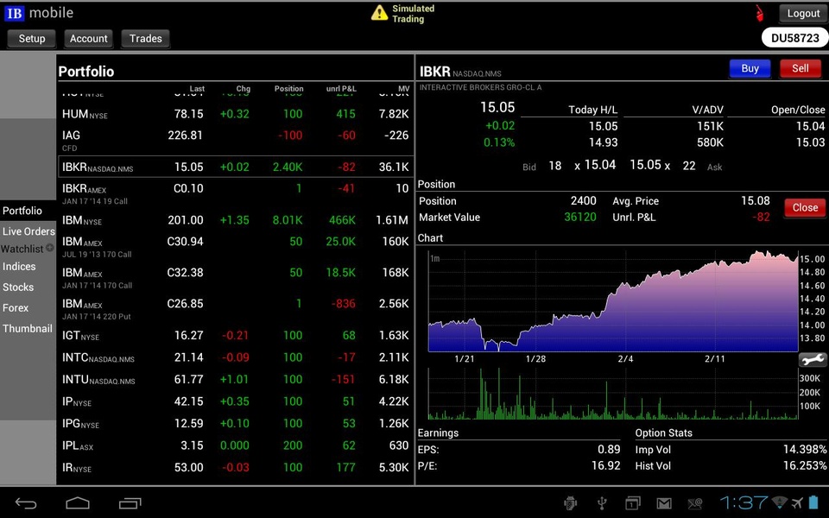Viewport: 829px width, 518px height.
Task: Click the Logout button
Action: click(803, 14)
